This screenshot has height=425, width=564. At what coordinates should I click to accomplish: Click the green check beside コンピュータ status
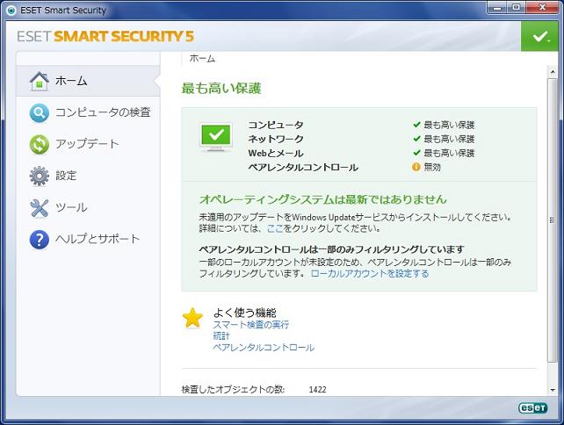pos(417,125)
